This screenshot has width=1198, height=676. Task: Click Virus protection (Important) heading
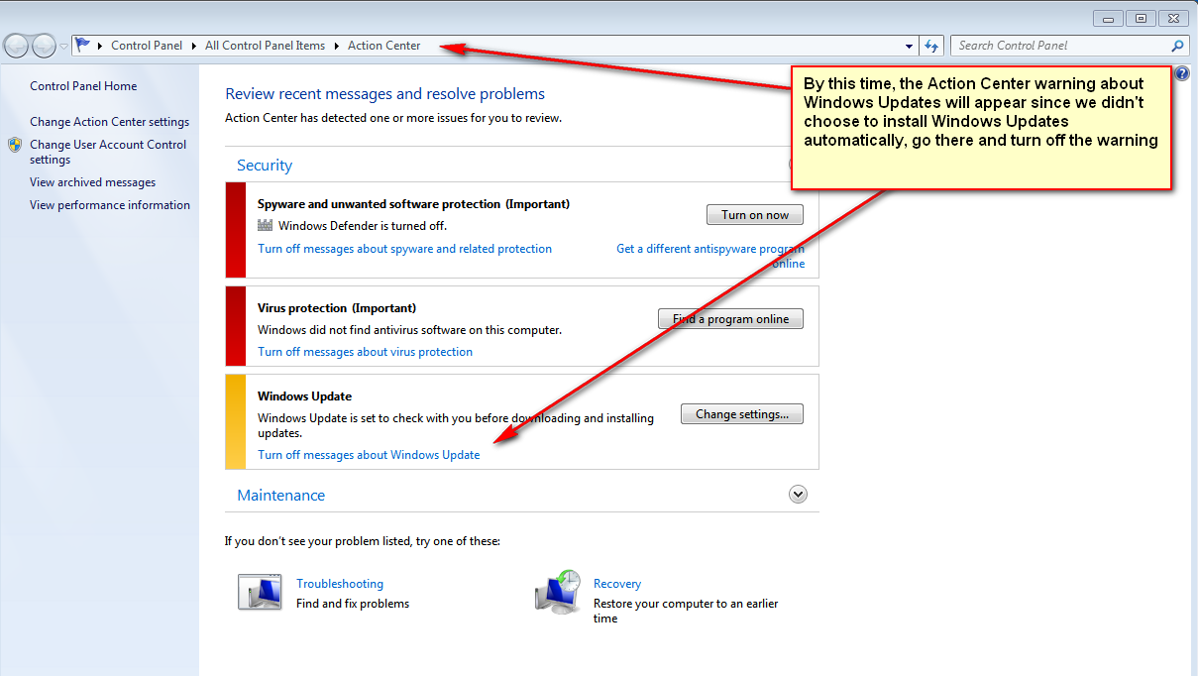tap(337, 308)
